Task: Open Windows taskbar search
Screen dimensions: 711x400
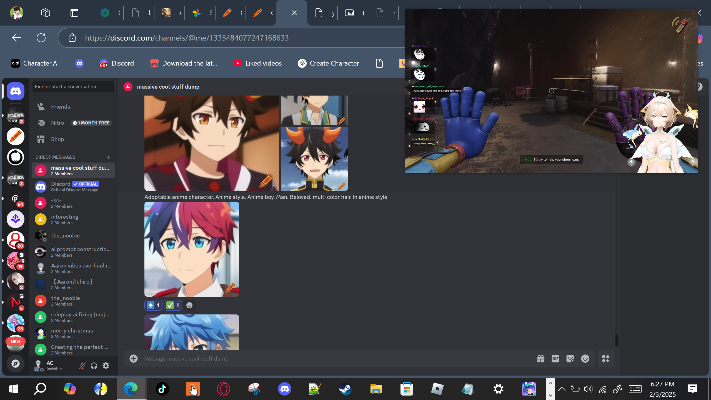Action: pos(40,389)
